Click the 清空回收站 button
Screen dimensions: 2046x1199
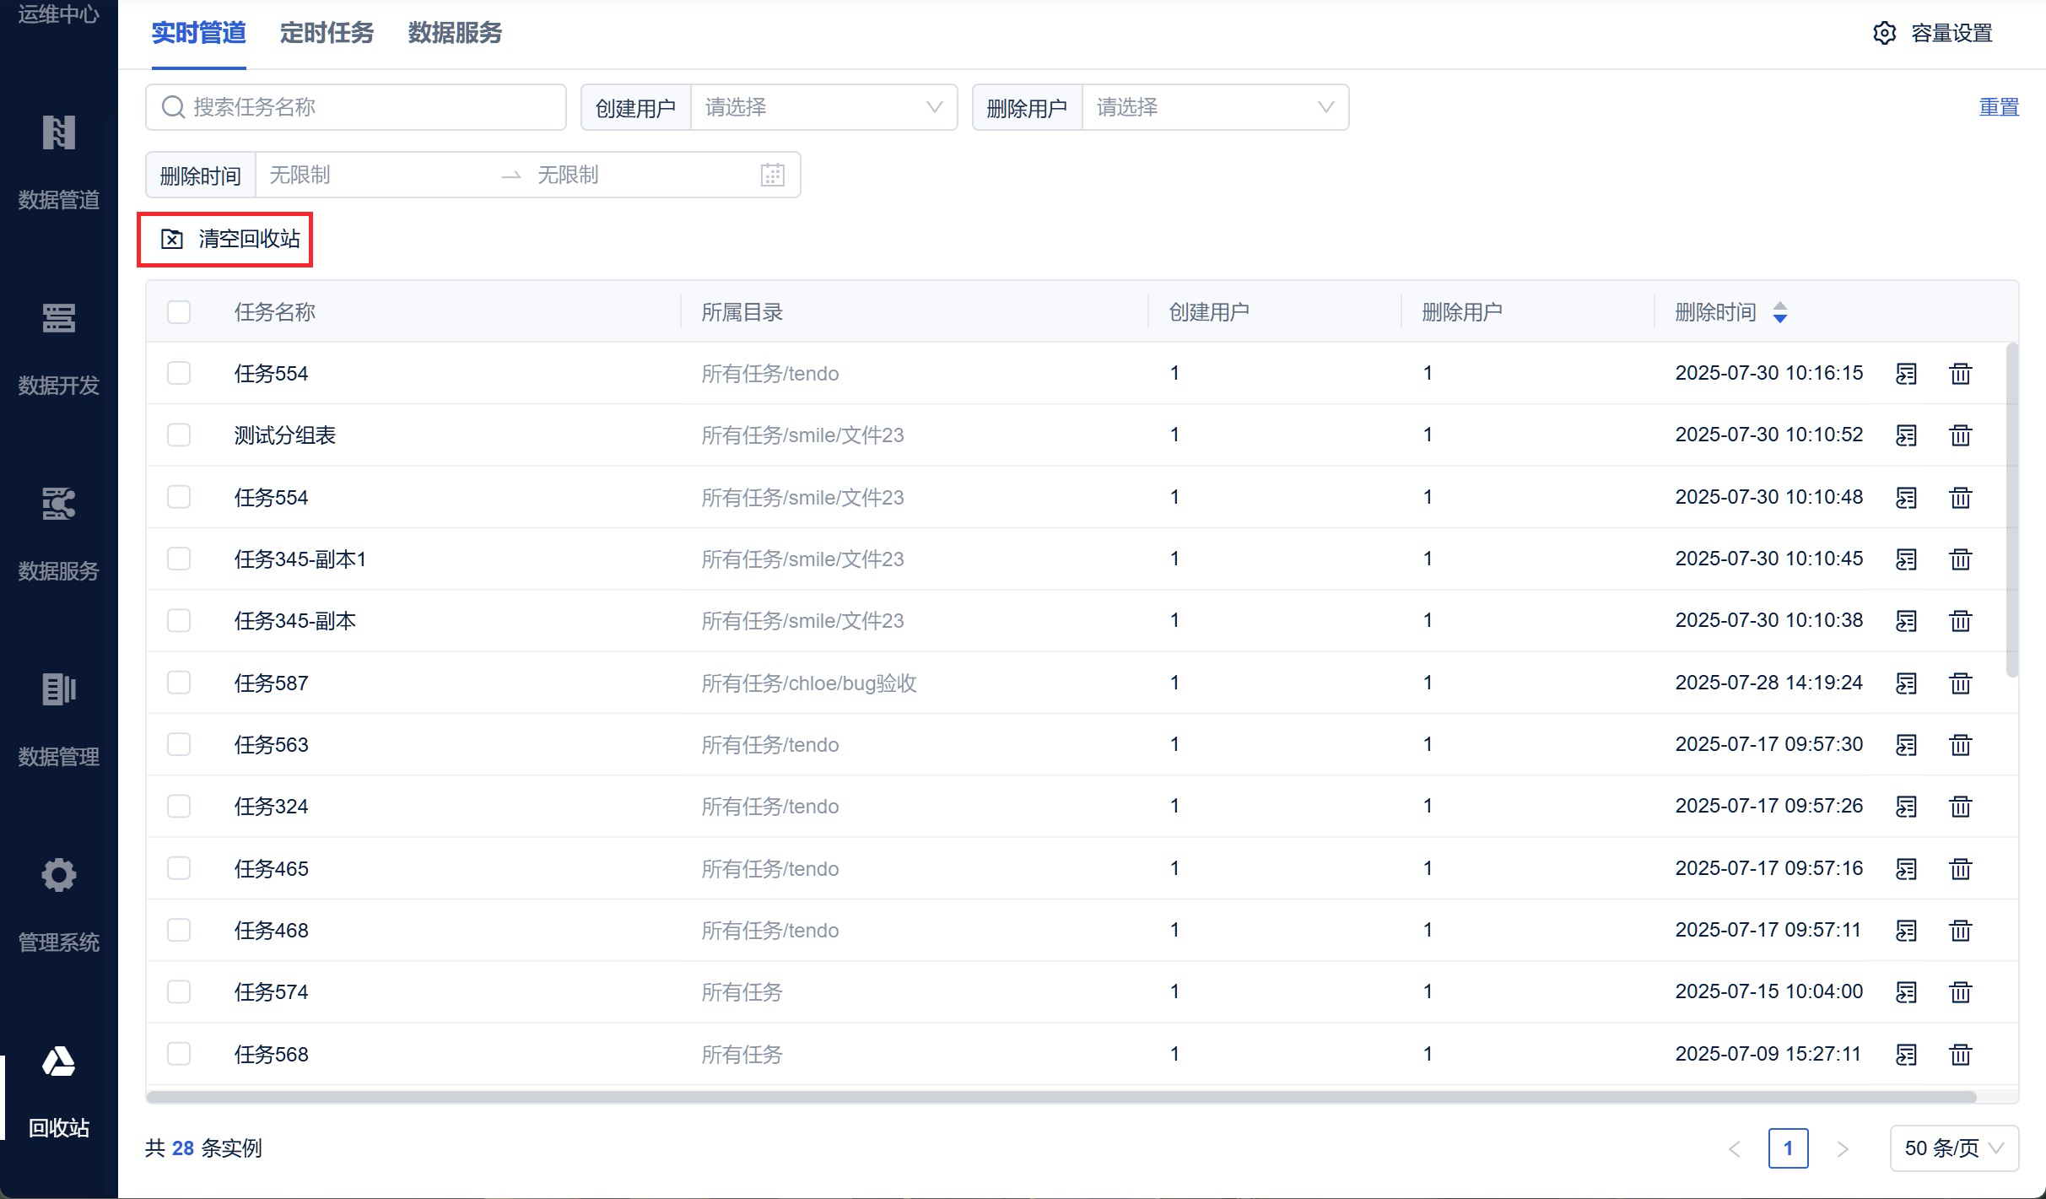click(x=229, y=240)
